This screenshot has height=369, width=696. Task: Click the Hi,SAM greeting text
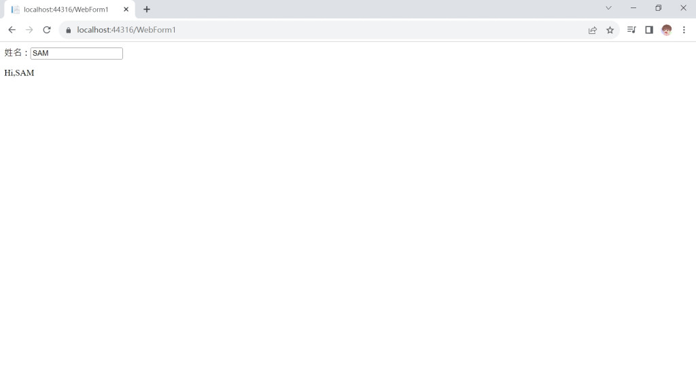19,73
